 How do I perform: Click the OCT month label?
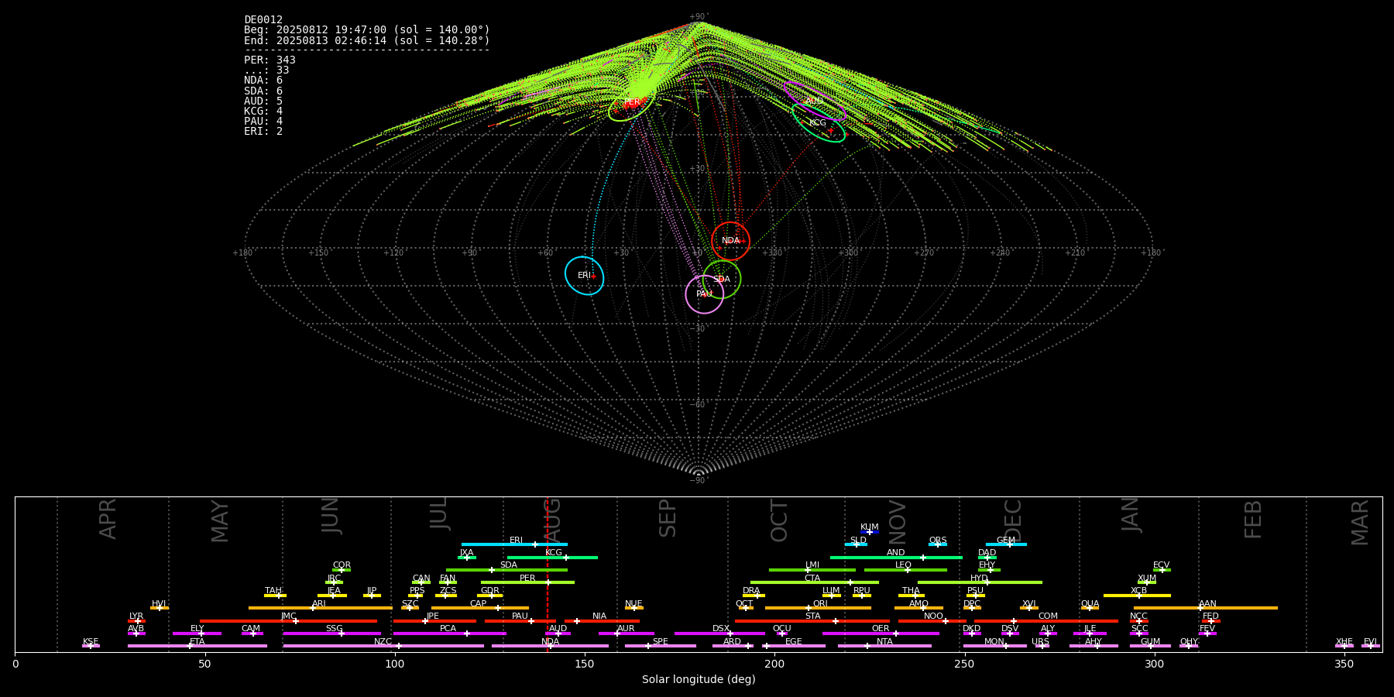tap(779, 520)
